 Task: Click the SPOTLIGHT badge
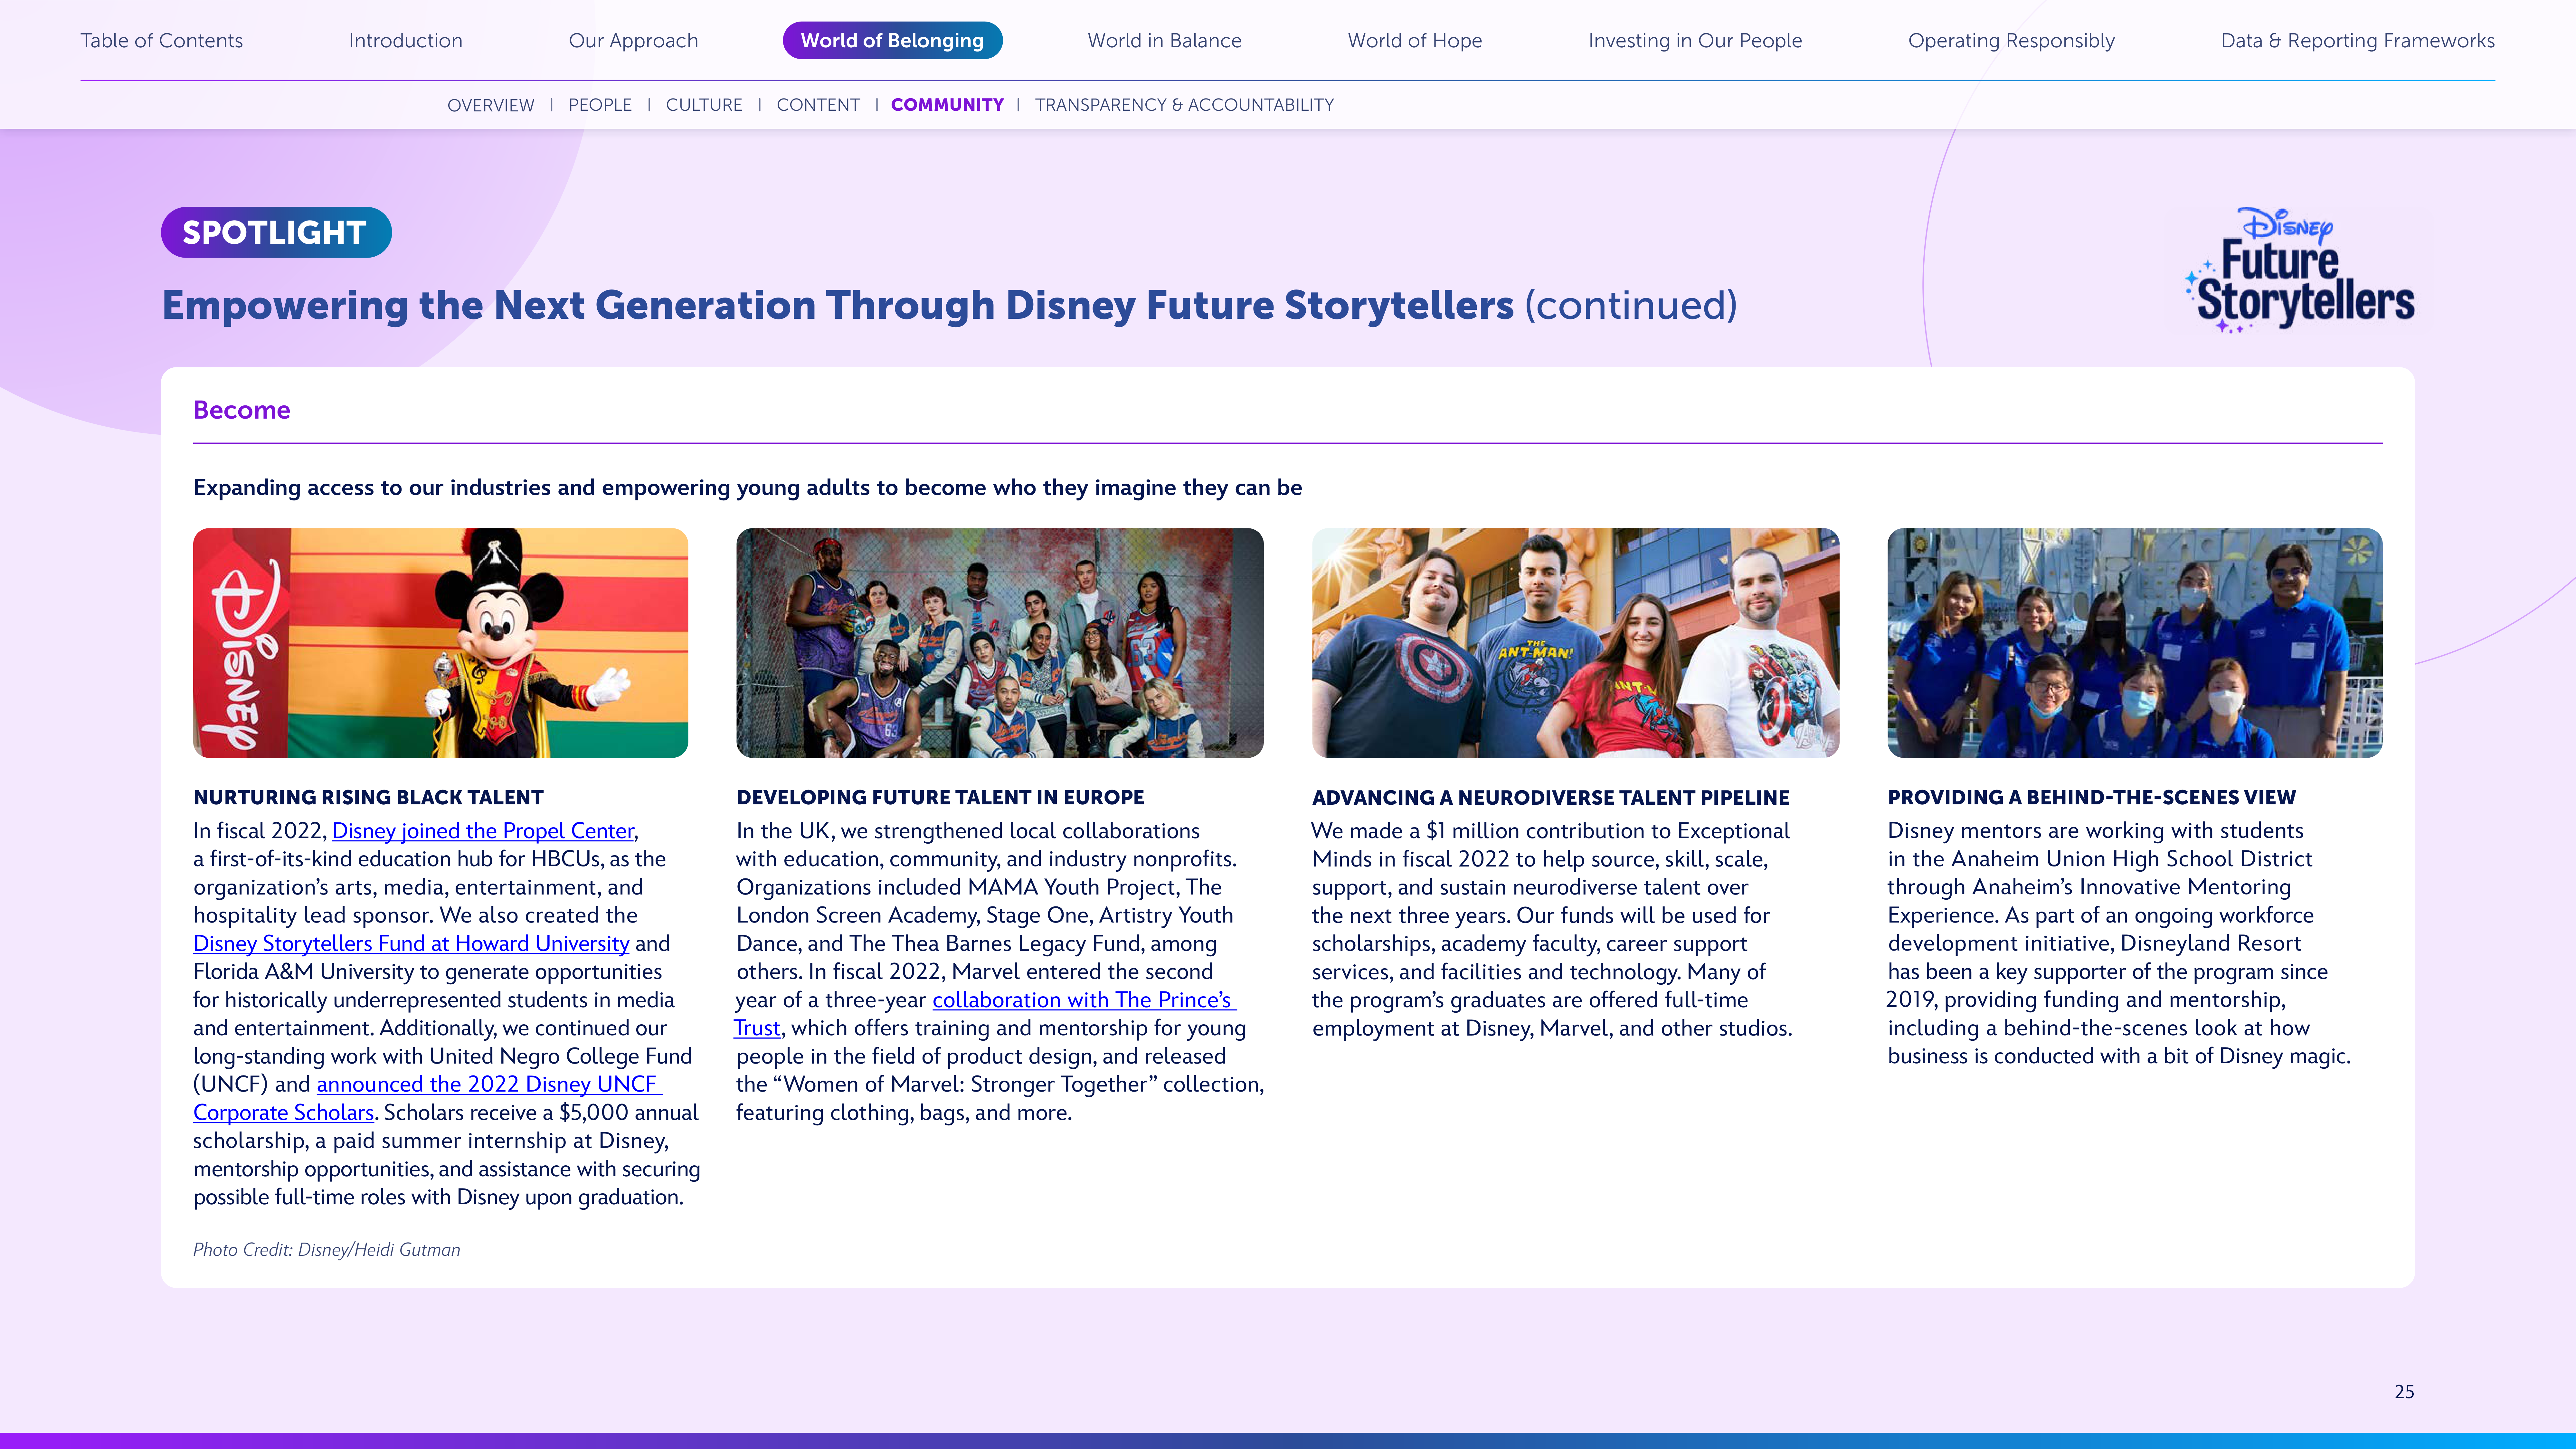tap(276, 232)
